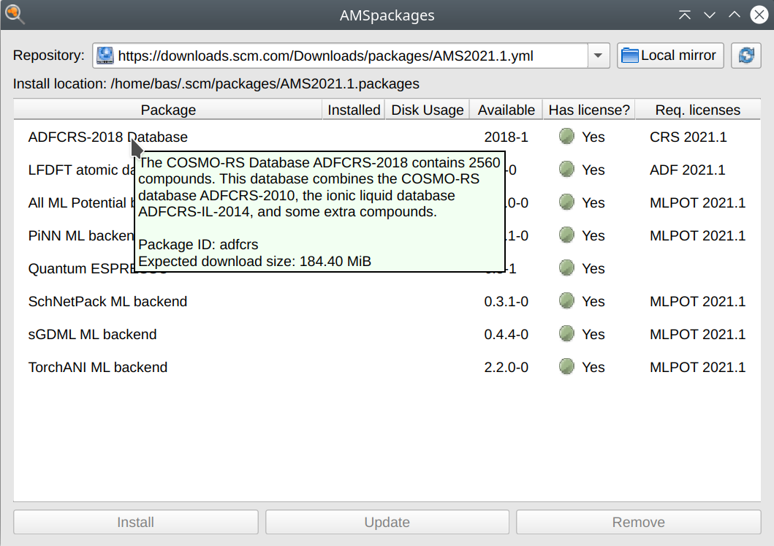Select the Quantum ESPRESSO package row
The image size is (774, 546).
click(387, 268)
